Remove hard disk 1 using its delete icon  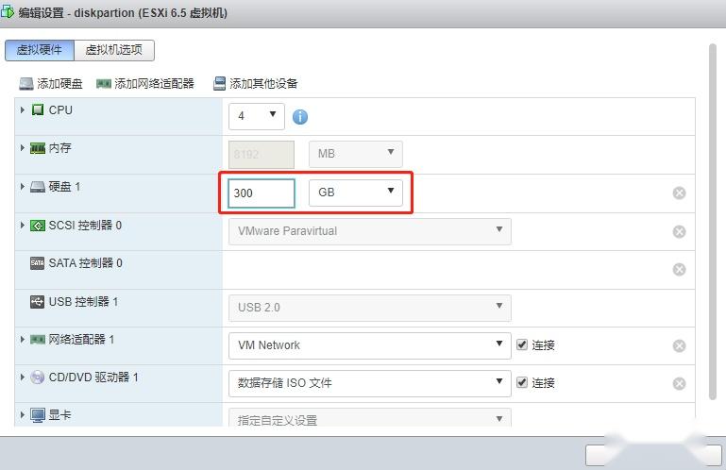679,193
